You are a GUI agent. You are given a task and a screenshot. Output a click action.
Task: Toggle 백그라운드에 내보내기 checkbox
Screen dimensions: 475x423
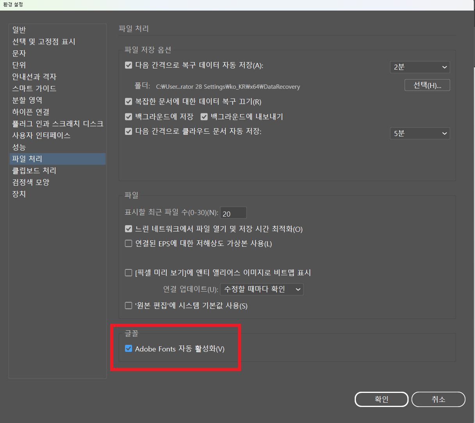pos(204,117)
